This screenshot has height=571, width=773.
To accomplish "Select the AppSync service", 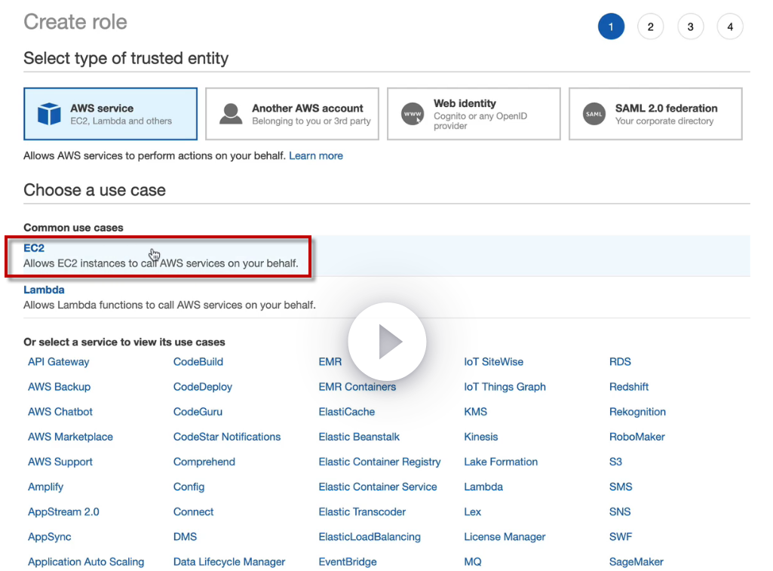I will pos(49,537).
